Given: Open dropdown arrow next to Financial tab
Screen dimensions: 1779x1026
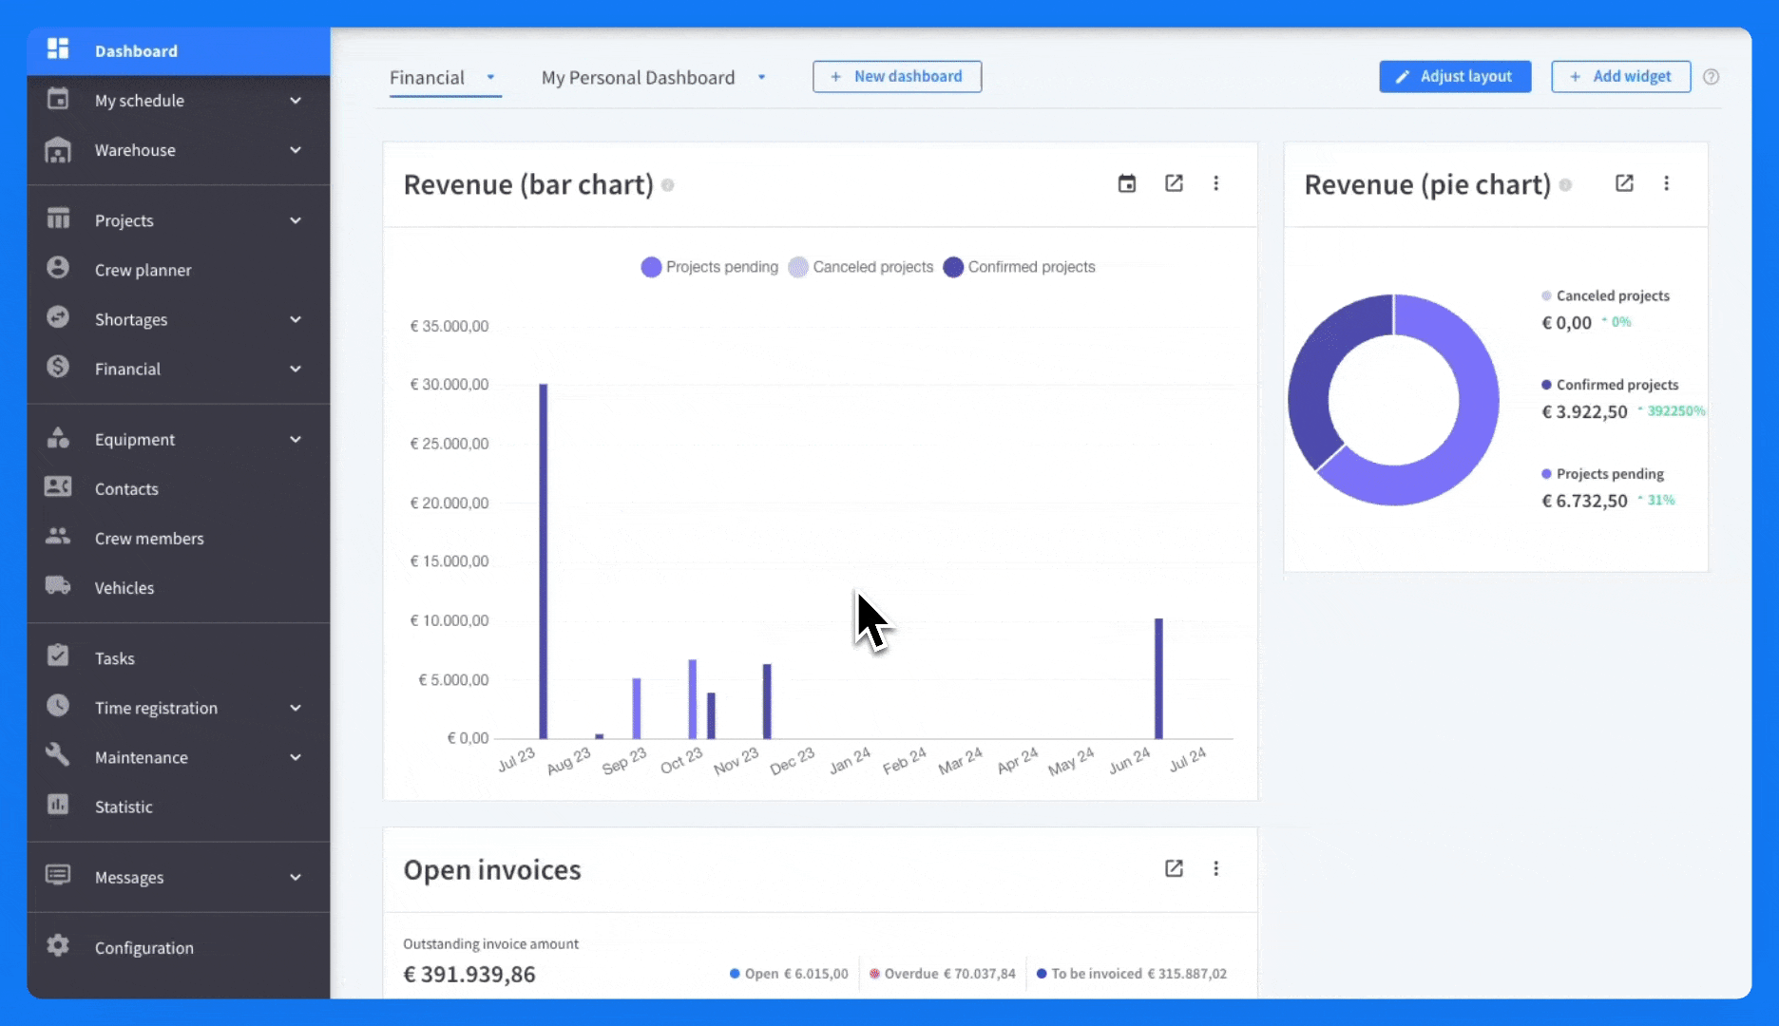Looking at the screenshot, I should point(490,77).
